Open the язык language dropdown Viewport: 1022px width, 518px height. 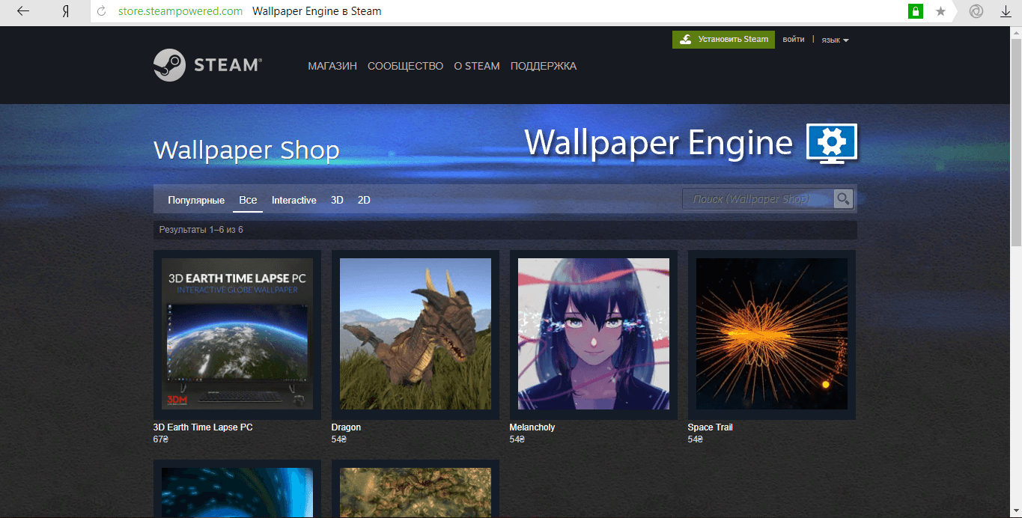point(835,40)
